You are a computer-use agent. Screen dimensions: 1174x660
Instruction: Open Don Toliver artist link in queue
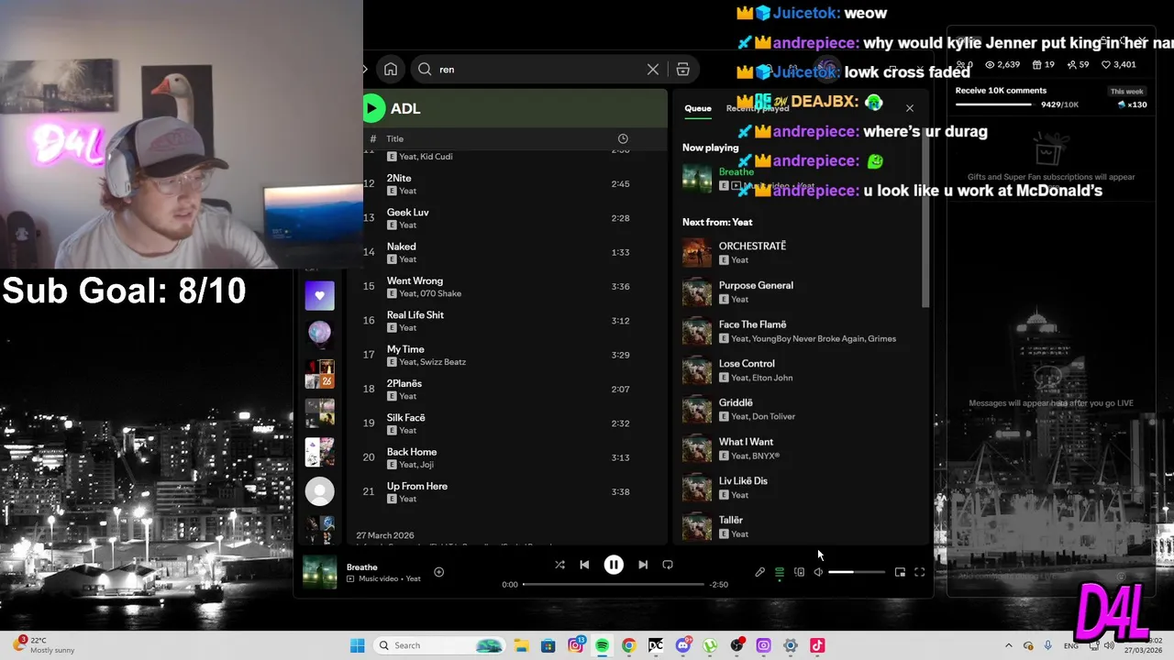pyautogui.click(x=774, y=416)
